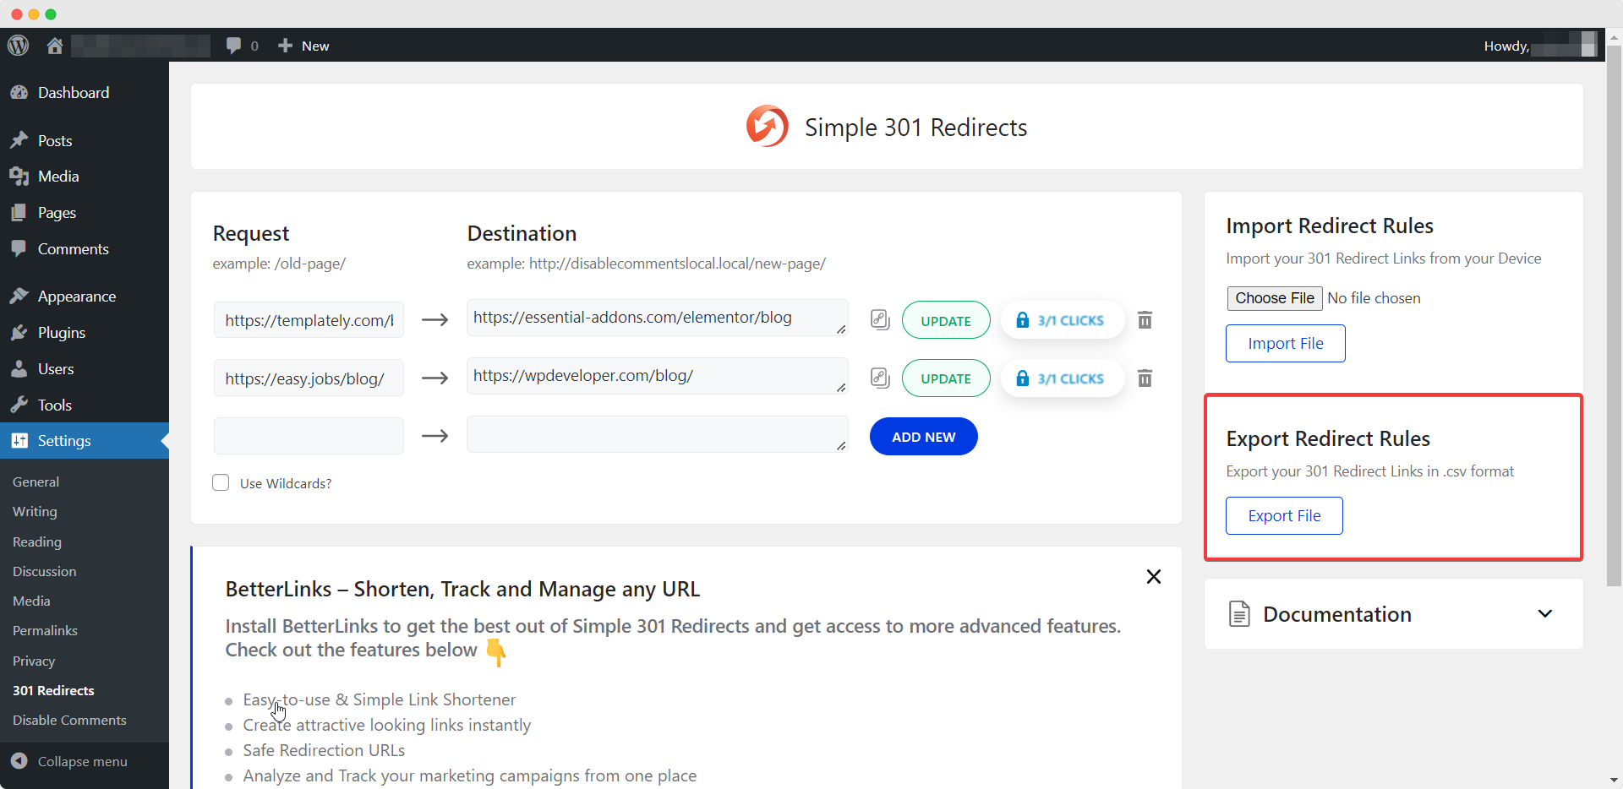Click the Simple 301 Redirects logo
Image resolution: width=1623 pixels, height=789 pixels.
pyautogui.click(x=767, y=127)
